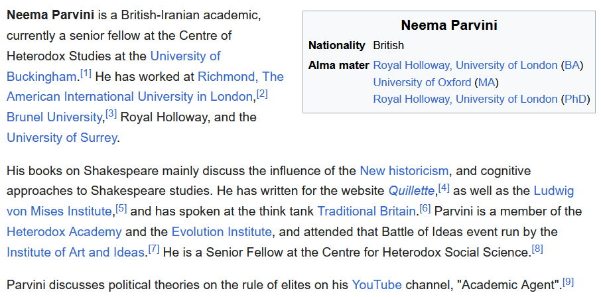Viewport: 601px width, 297px height.
Task: Go to the Evolution Institute article
Action: click(222, 232)
